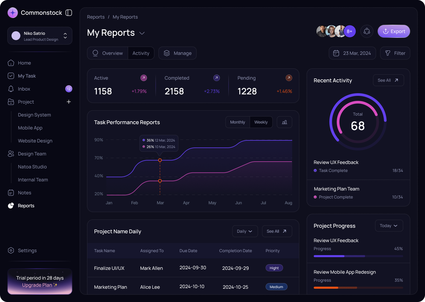Click the Review UX Feedback progress bar
425x302 pixels.
click(358, 256)
